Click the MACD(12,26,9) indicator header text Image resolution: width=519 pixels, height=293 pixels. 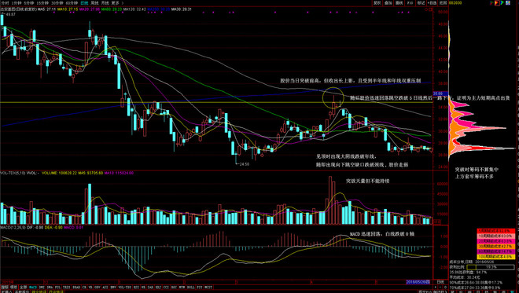pos(13,228)
